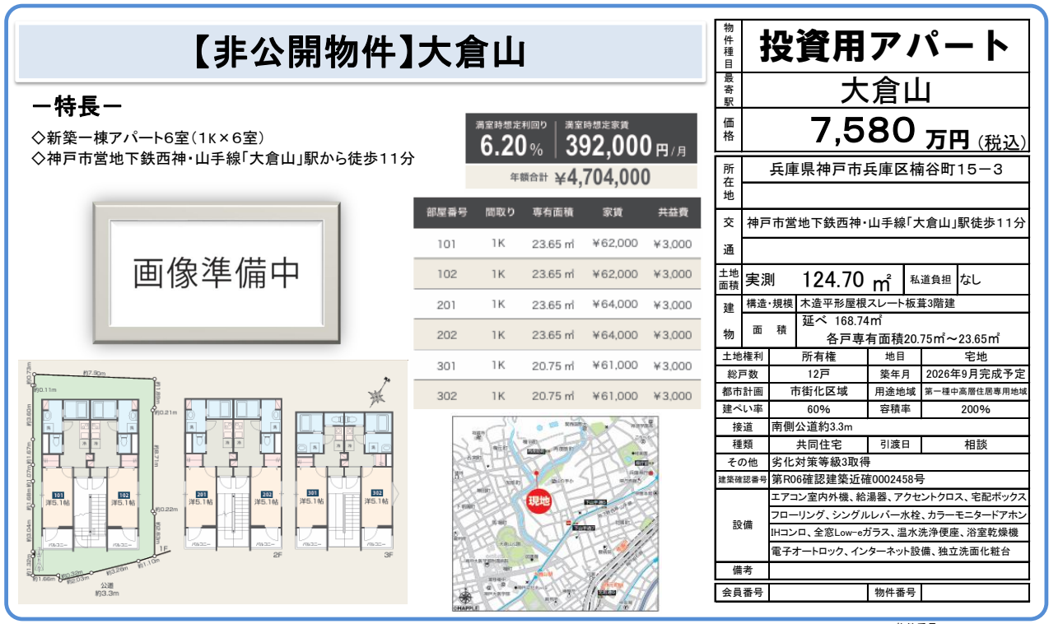Select the room 101 row in rent table
This screenshot has height=624, width=1049.
(557, 244)
